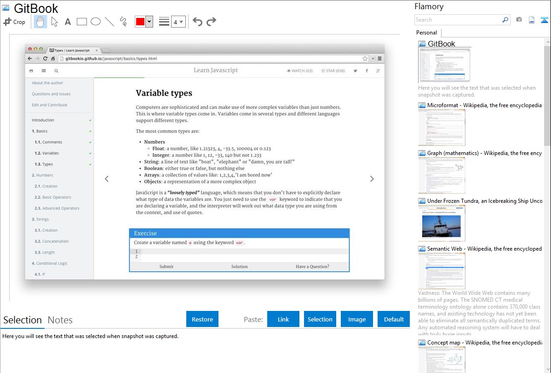The image size is (551, 373).
Task: Open the Semantic Web snapshot thumbnail
Action: 442,271
